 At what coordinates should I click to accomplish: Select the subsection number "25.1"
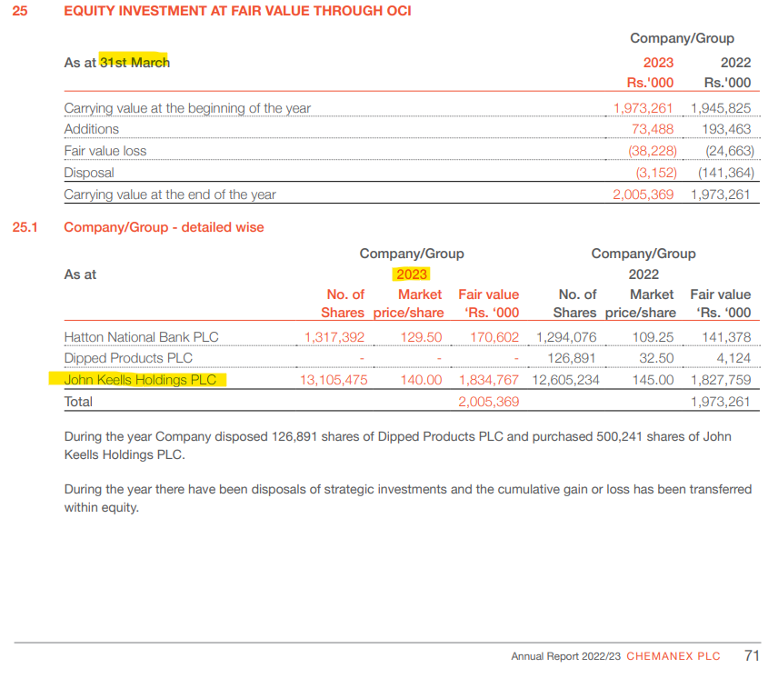click(25, 227)
